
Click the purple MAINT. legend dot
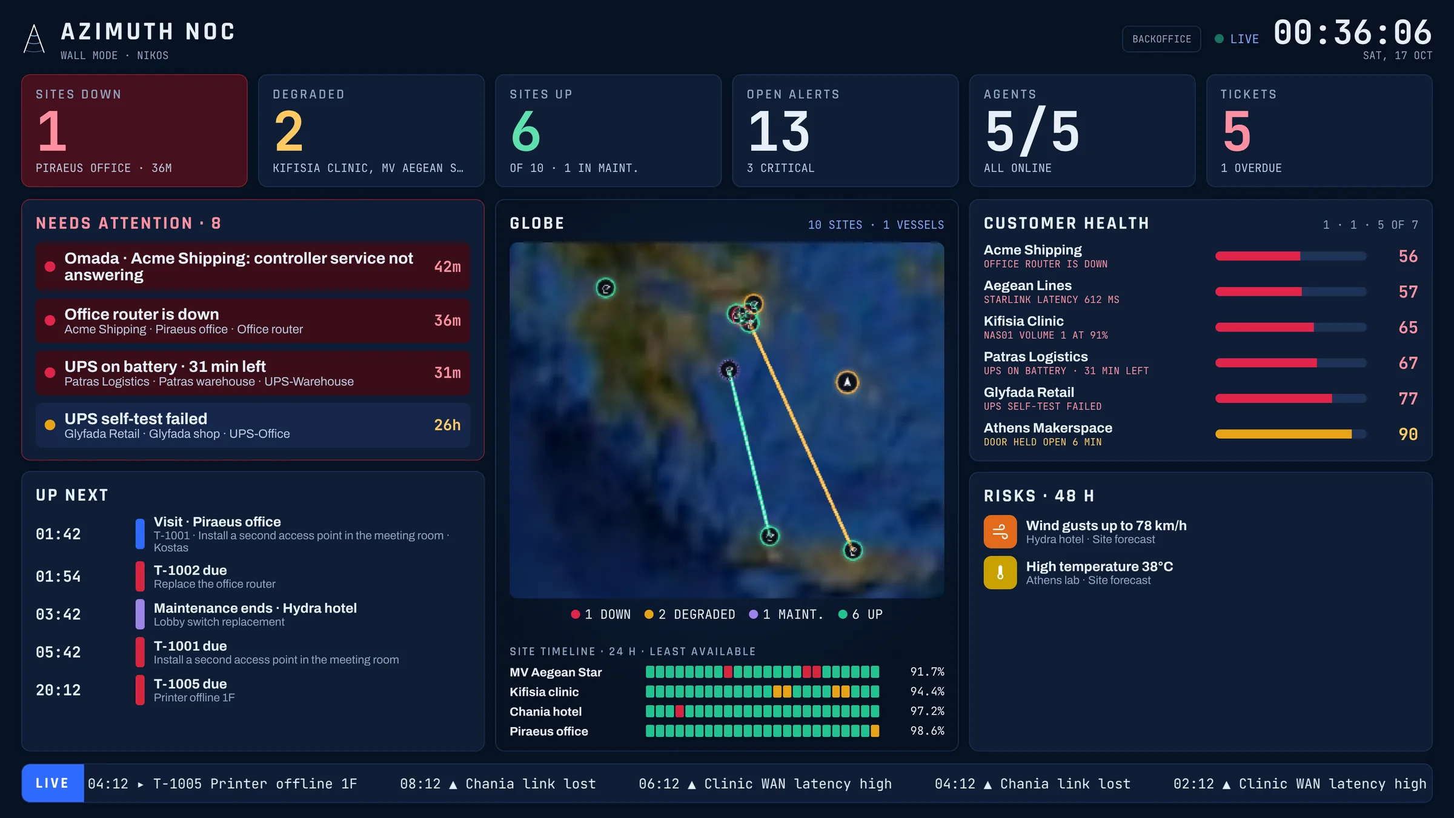(754, 614)
